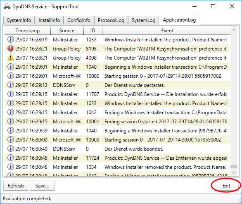Click event 'Beginning a Windows Installer transaction: {9879B726'

click(166, 131)
